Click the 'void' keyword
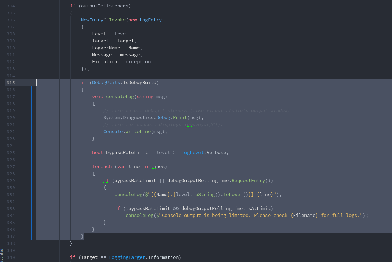Image resolution: width=392 pixels, height=262 pixels. click(x=98, y=97)
